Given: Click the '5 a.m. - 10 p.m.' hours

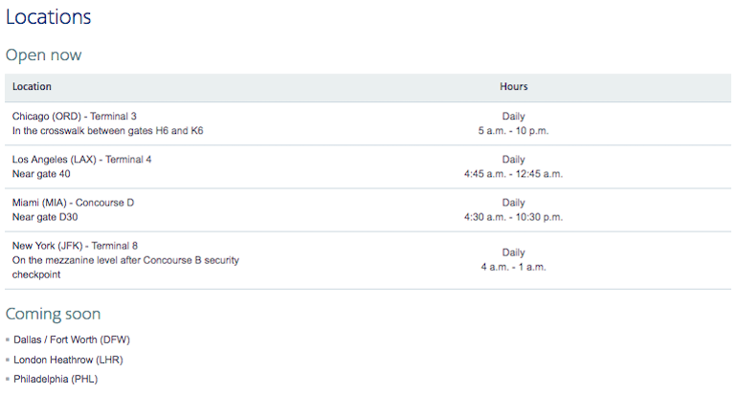Looking at the screenshot, I should [x=513, y=131].
